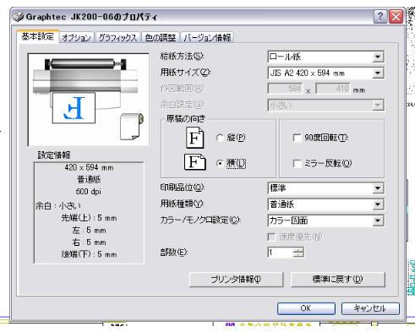The height and width of the screenshot is (332, 415).
Task: Click the plotter preview illustration
Action: (89, 100)
